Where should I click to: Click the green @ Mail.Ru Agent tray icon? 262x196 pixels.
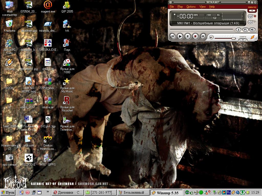201,193
